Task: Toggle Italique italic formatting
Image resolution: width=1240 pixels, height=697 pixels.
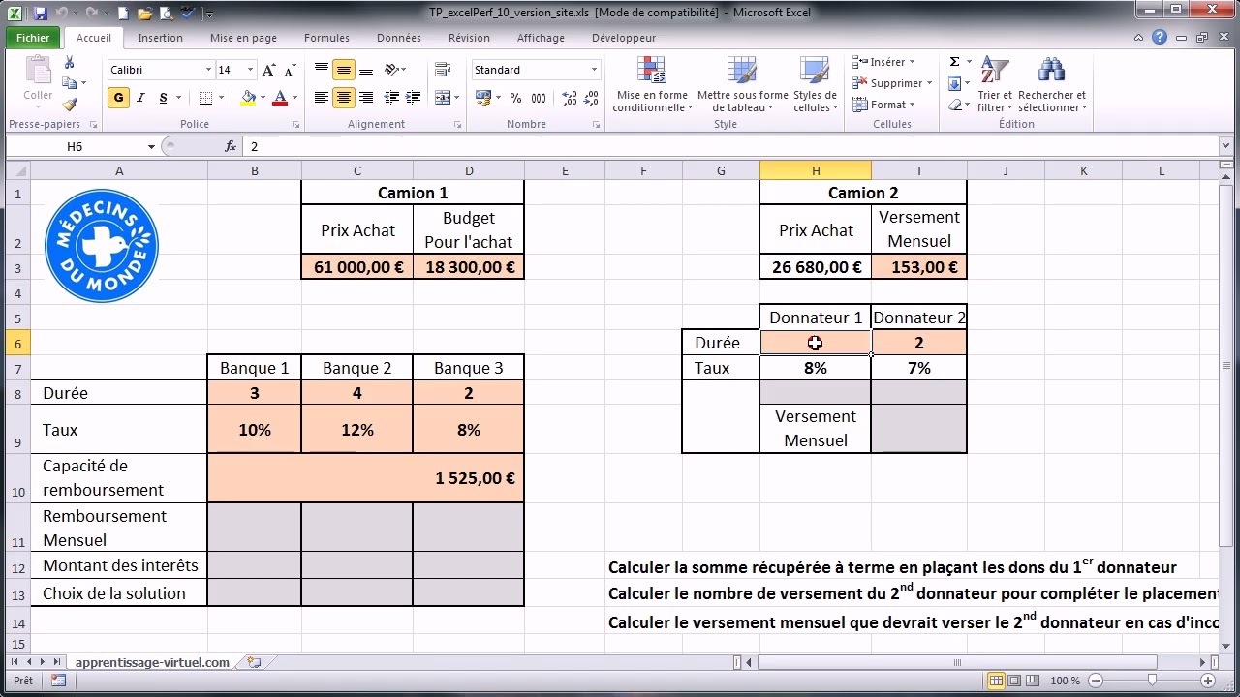Action: (140, 98)
